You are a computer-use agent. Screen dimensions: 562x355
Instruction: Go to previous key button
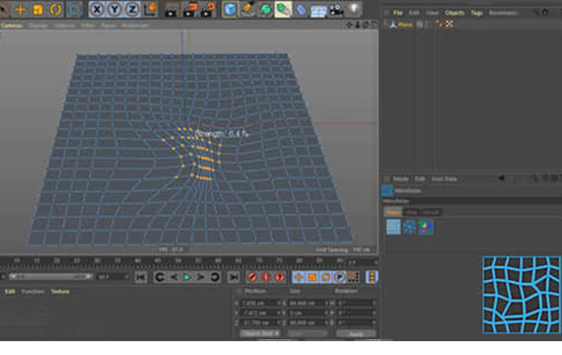pos(160,277)
